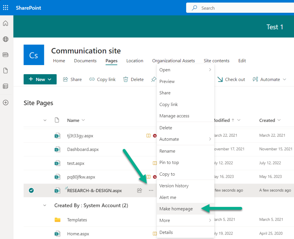Deselect the RESEARCH-&-DESIGN.aspx row checkbox
The image size is (294, 239).
[32, 190]
